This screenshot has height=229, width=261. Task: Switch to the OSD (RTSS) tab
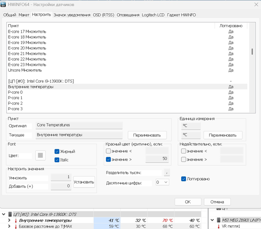click(x=103, y=15)
